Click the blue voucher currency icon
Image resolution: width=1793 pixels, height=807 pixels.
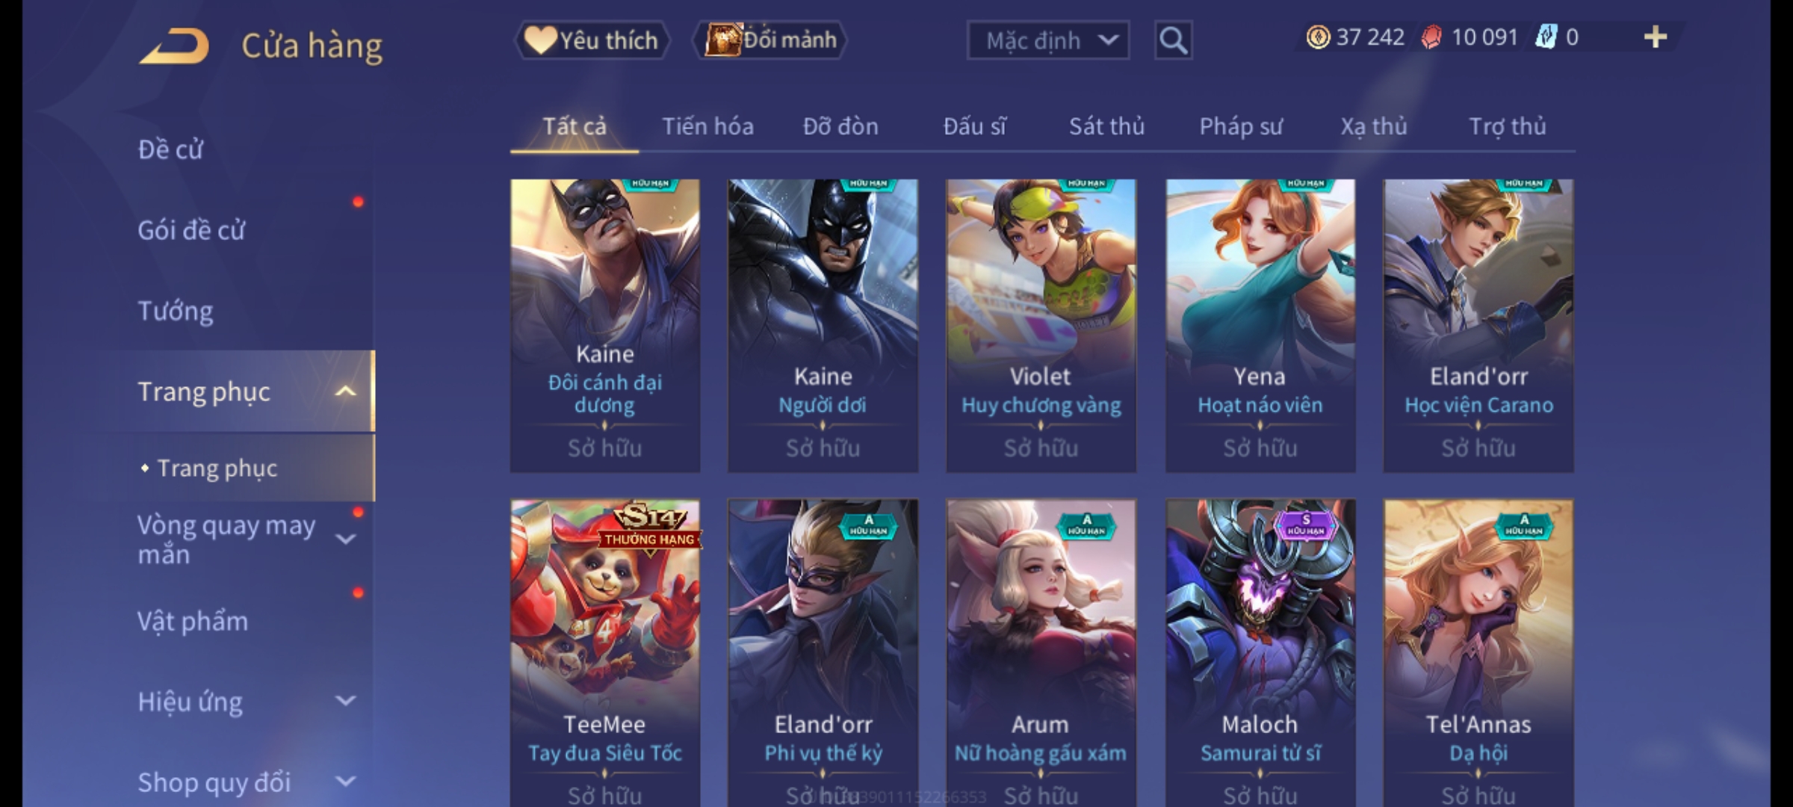click(1545, 37)
